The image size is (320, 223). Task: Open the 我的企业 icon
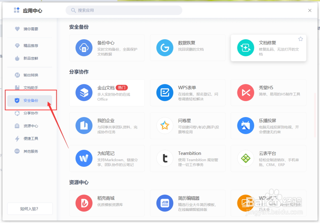point(84,126)
